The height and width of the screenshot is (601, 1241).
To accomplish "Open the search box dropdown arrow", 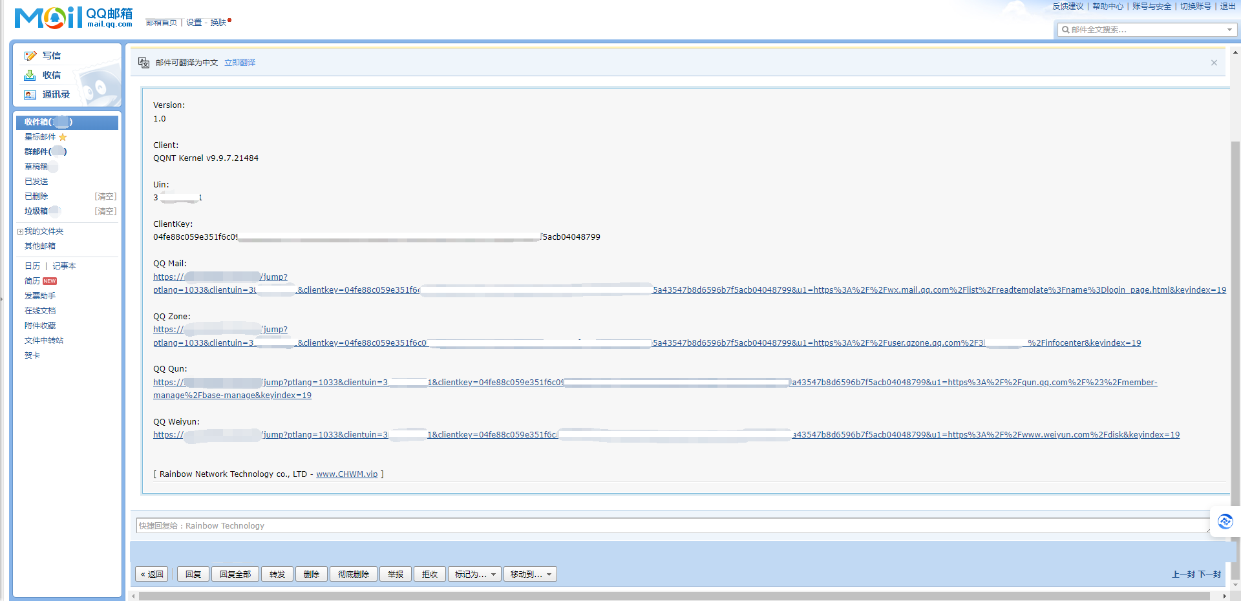I will tap(1229, 30).
